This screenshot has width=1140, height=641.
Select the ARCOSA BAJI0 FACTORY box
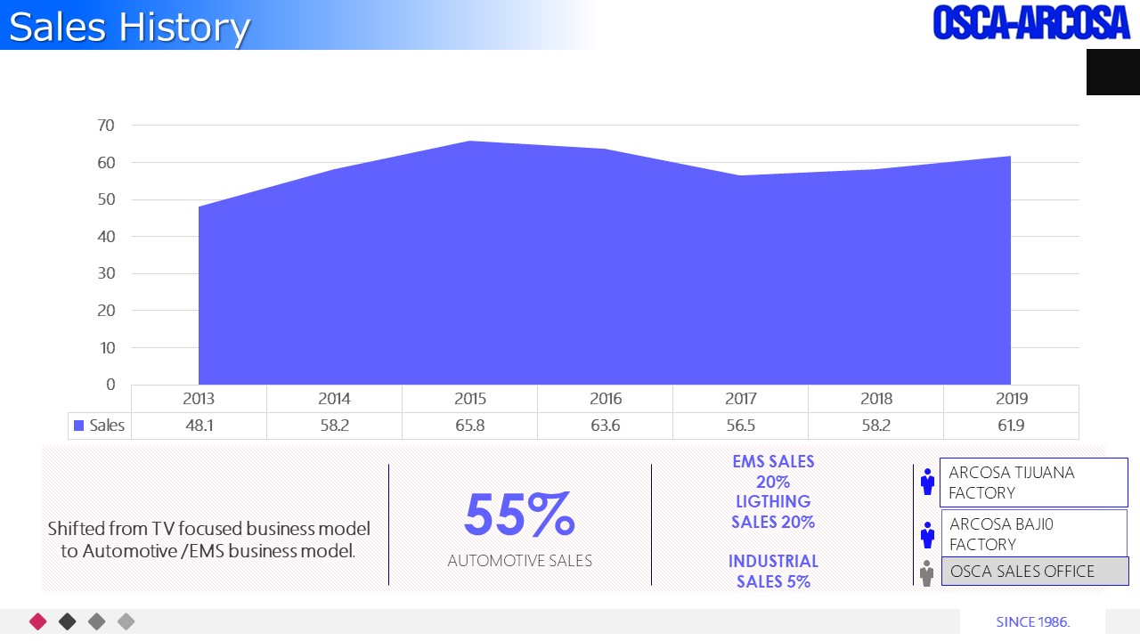tap(1034, 533)
